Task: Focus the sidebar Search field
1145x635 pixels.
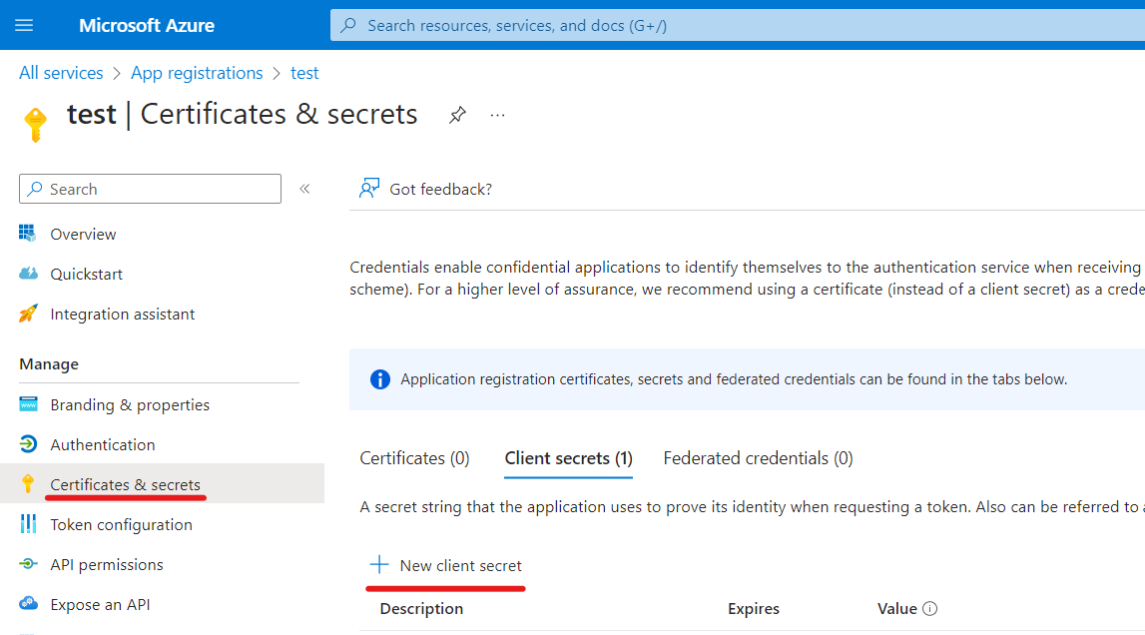Action: click(x=150, y=189)
